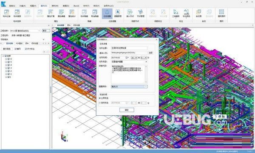
Task: Click the select button beside notified person
Action: tap(150, 53)
